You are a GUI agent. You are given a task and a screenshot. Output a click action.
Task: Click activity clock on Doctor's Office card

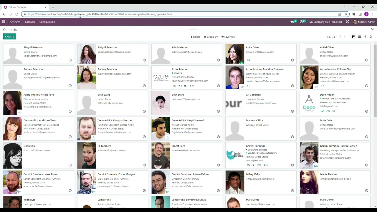click(292, 137)
